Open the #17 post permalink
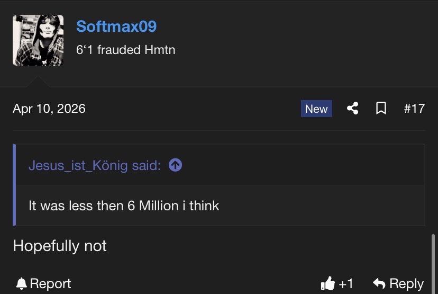The image size is (438, 294). point(414,109)
